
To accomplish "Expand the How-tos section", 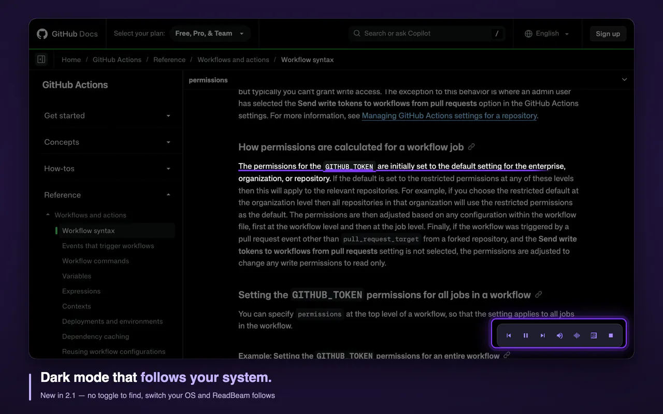I will tap(107, 169).
